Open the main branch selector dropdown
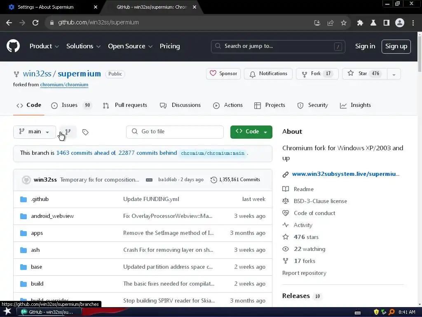This screenshot has height=317, width=422. pos(35,132)
